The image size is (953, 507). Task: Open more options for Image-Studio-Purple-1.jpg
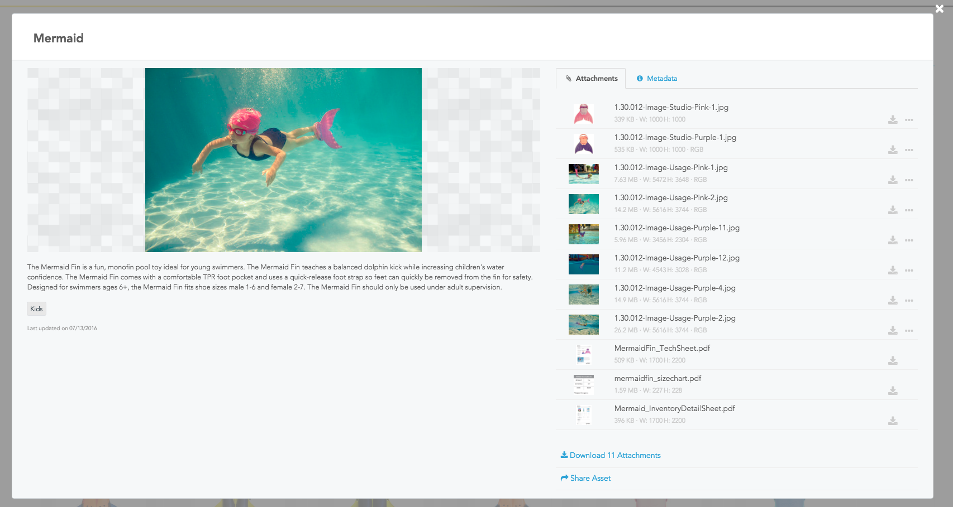point(909,150)
